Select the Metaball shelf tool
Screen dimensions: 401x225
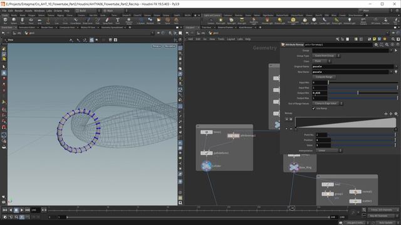coord(150,21)
